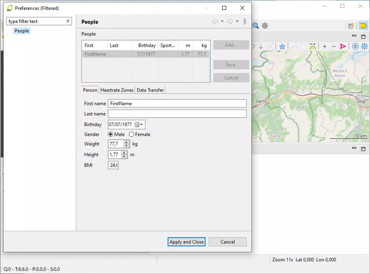Click the dimmed pin icon on map toolbar
370x274 pixels.
(261, 46)
